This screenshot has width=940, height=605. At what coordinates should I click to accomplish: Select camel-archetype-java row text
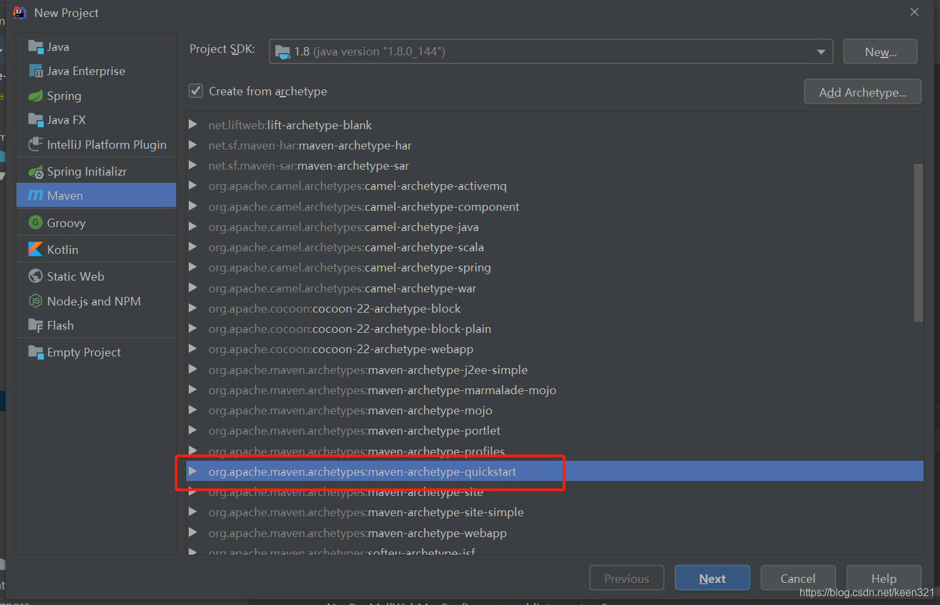click(x=344, y=226)
